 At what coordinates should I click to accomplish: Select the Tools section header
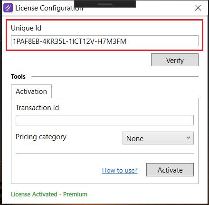pyautogui.click(x=18, y=76)
